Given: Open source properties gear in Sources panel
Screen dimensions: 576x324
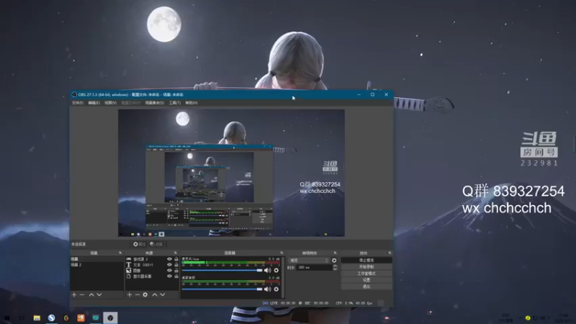Looking at the screenshot, I should click(x=145, y=294).
